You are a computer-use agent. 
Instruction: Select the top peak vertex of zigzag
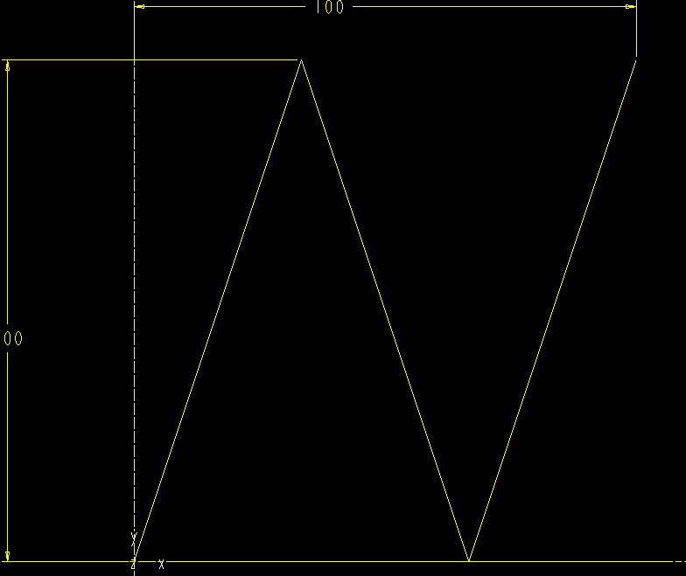click(x=301, y=60)
